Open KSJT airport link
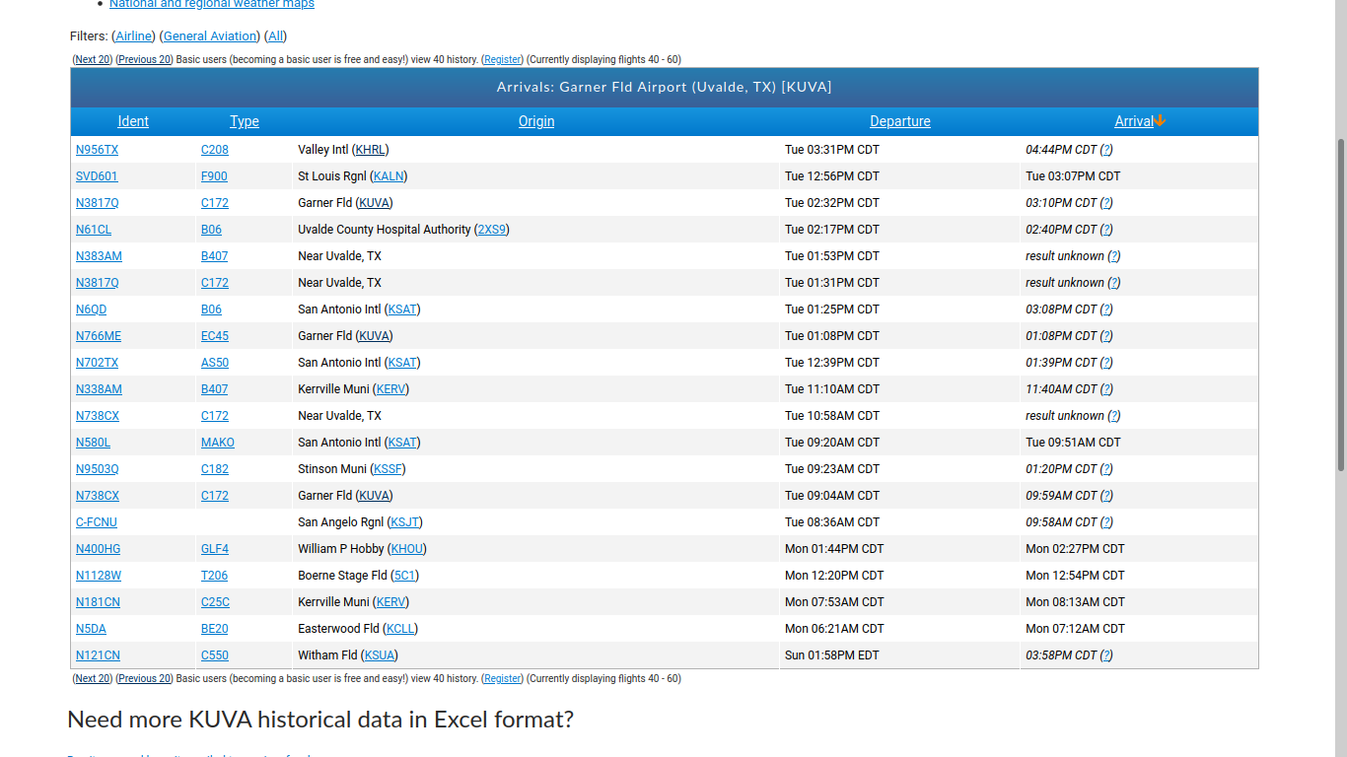The height and width of the screenshot is (757, 1347). [404, 522]
